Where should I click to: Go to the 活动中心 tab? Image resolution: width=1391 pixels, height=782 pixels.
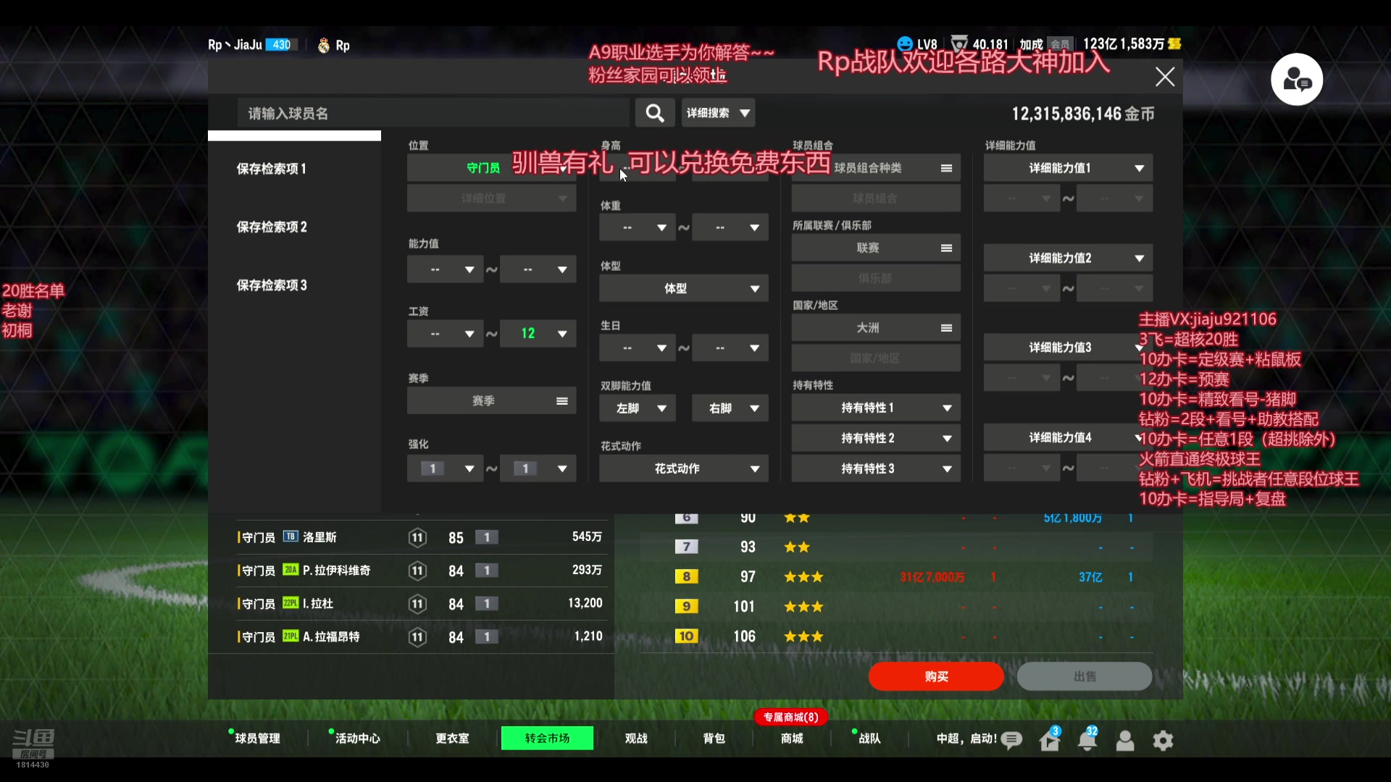click(357, 739)
